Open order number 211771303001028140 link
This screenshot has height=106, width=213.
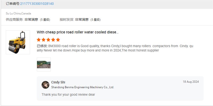(37, 4)
